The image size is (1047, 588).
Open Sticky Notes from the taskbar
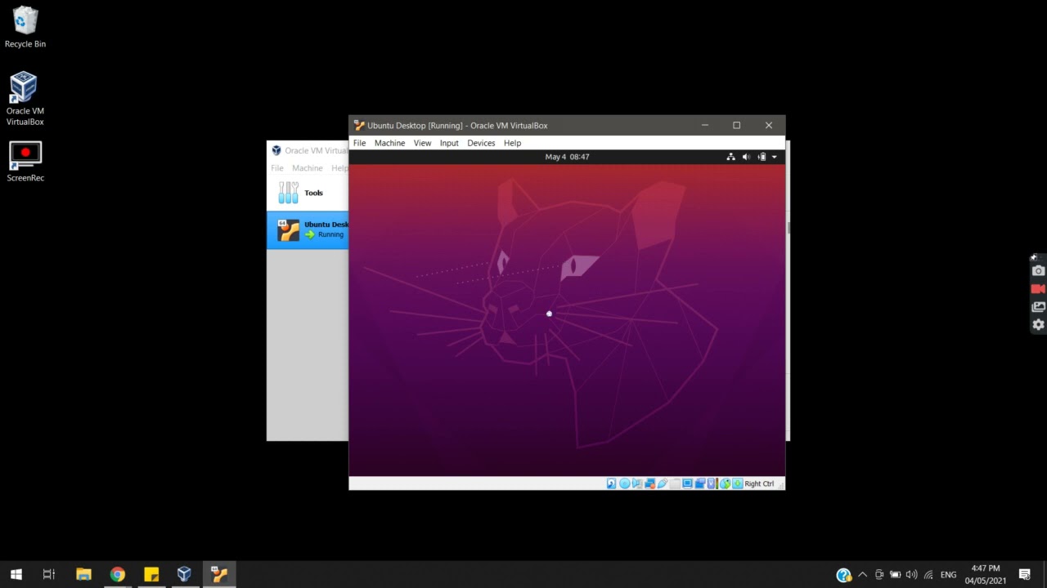point(151,574)
